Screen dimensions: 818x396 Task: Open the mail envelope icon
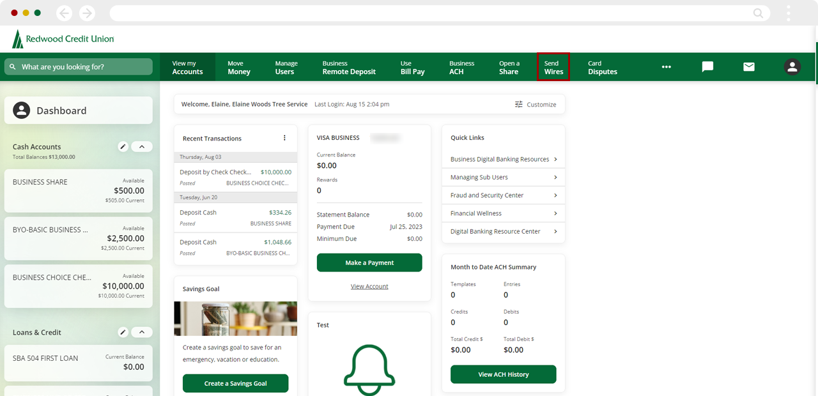749,66
